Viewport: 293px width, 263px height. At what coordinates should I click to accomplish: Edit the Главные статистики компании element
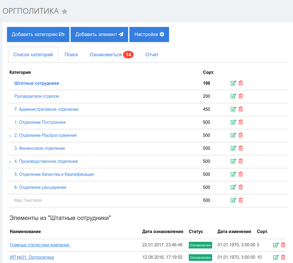pos(276,245)
